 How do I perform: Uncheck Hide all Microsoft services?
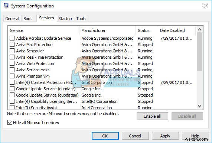point(10,123)
